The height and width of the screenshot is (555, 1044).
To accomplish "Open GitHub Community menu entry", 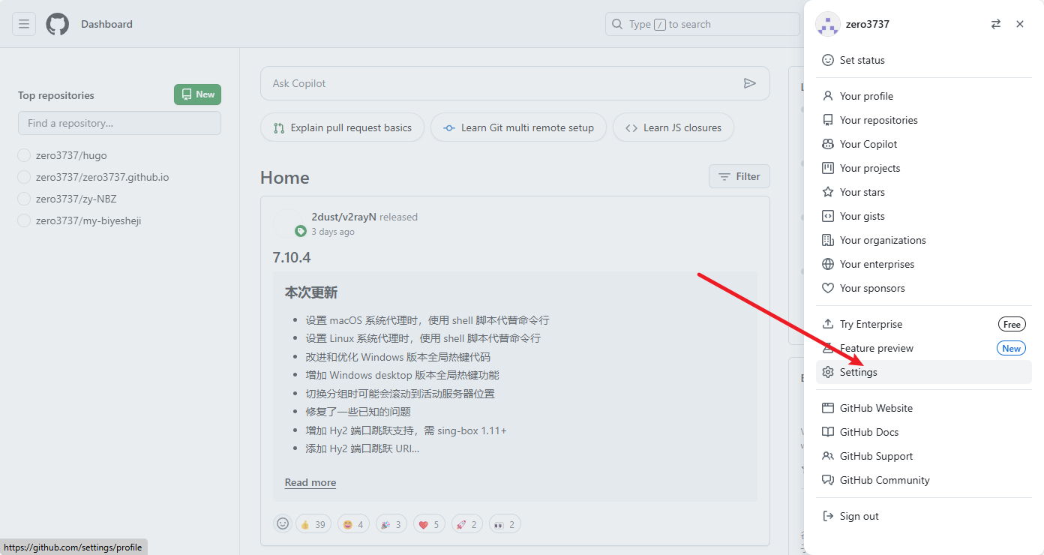I will [x=924, y=480].
